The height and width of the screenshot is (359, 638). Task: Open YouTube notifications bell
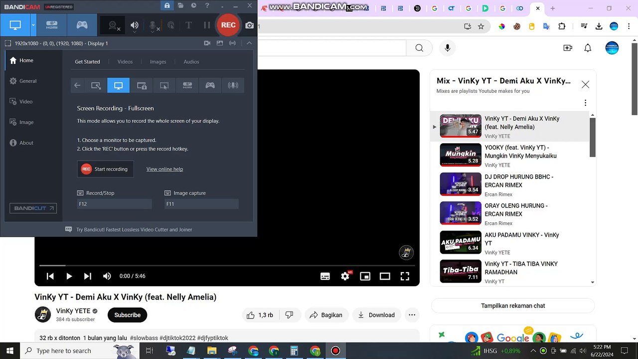coord(588,48)
